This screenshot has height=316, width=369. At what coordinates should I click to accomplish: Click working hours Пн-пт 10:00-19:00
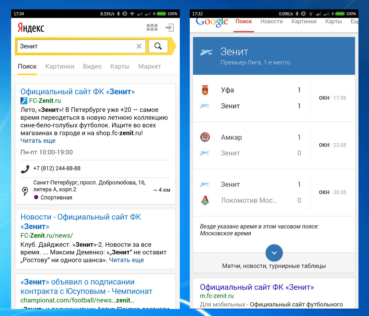click(47, 152)
